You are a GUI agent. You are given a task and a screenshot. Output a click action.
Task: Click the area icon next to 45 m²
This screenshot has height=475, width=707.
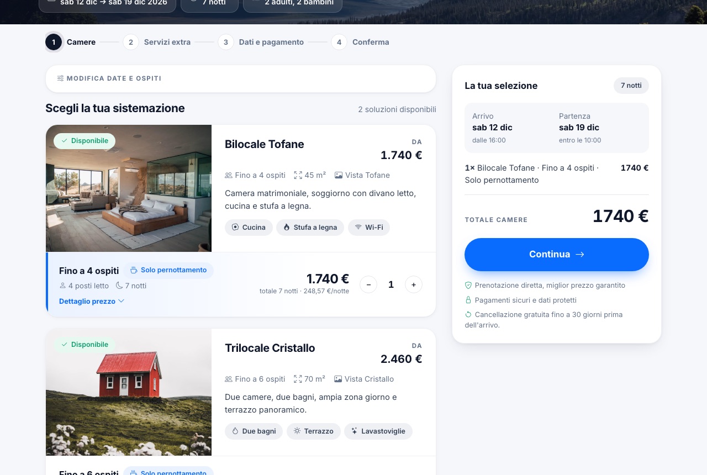pos(298,175)
